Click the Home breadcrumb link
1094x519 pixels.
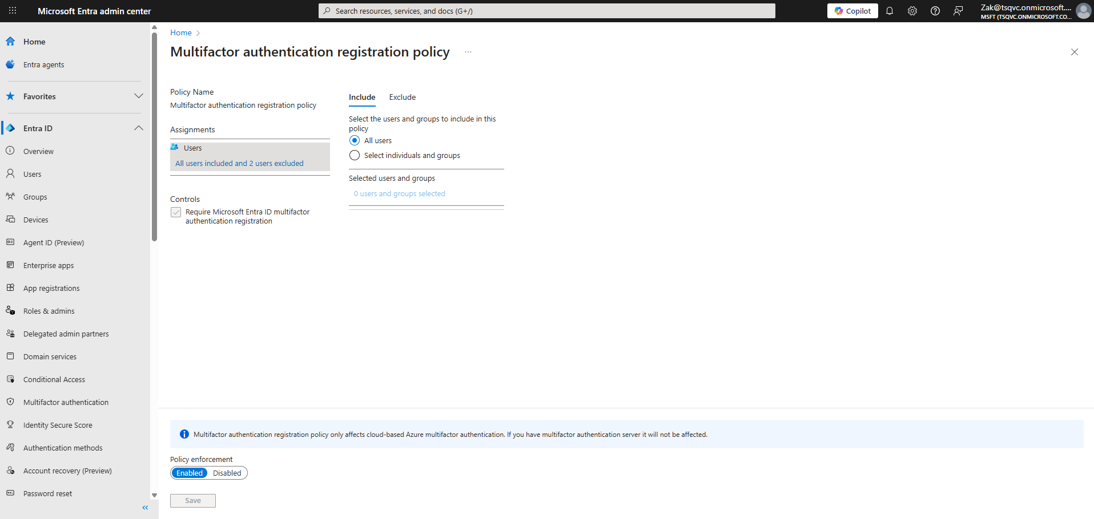(180, 33)
